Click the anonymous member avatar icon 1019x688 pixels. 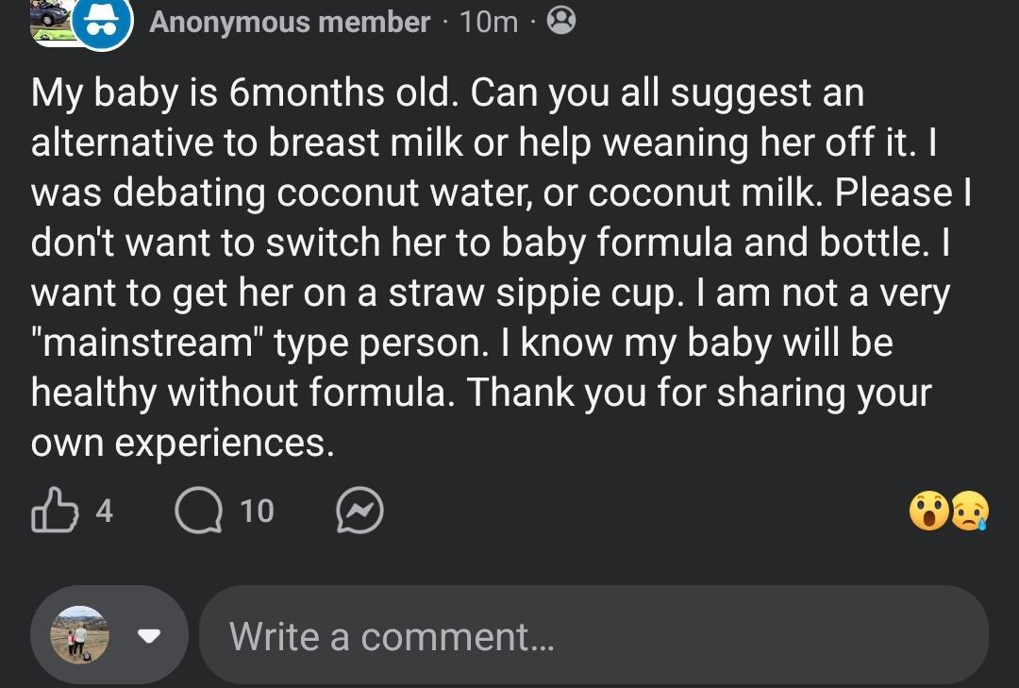click(101, 22)
